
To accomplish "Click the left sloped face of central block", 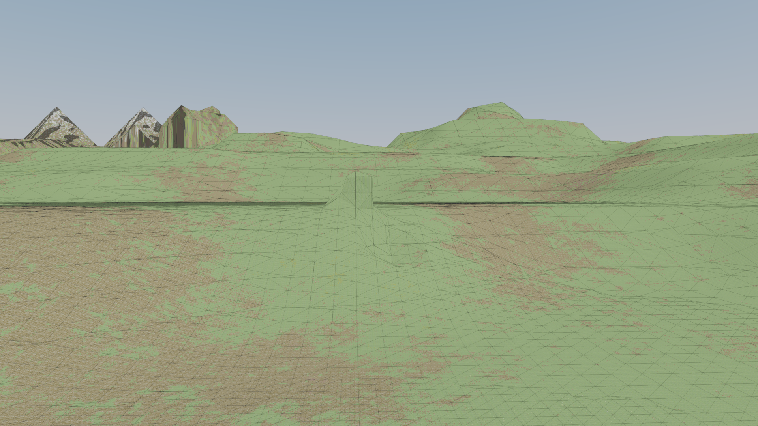I will (x=340, y=193).
